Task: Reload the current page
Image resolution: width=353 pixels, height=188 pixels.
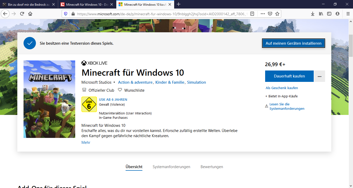Action: pos(22,14)
